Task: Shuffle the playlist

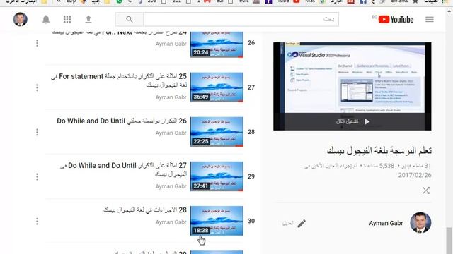Action: pyautogui.click(x=426, y=190)
